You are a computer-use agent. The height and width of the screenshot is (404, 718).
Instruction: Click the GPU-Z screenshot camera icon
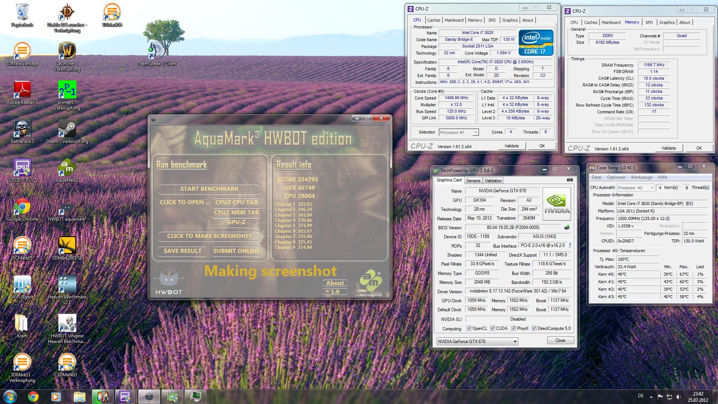pyautogui.click(x=570, y=180)
